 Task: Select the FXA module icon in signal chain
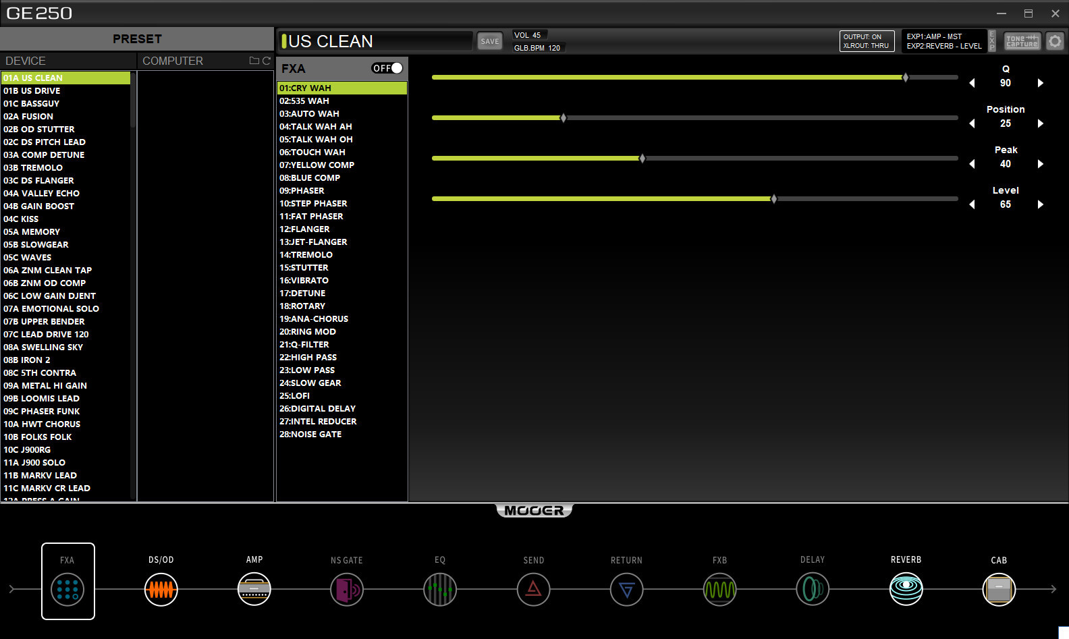tap(67, 589)
